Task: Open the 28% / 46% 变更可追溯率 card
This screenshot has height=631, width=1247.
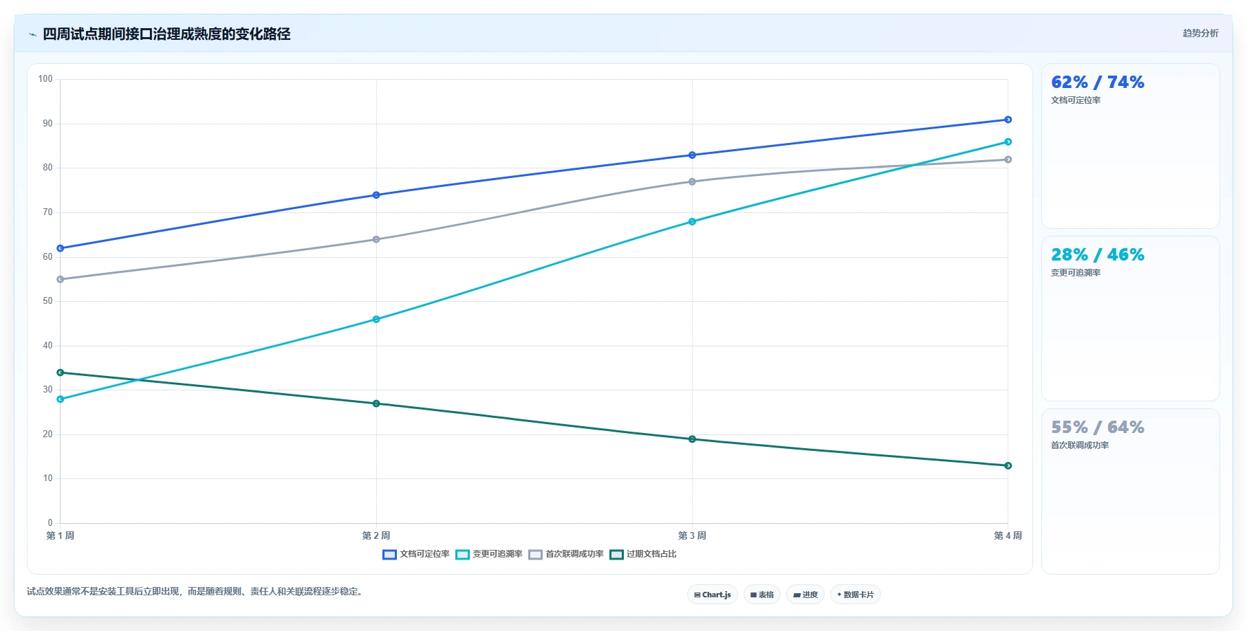Action: tap(1131, 318)
